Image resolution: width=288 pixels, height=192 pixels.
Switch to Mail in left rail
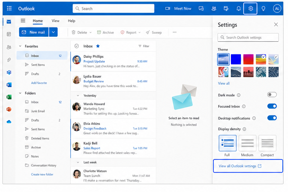tap(9, 22)
